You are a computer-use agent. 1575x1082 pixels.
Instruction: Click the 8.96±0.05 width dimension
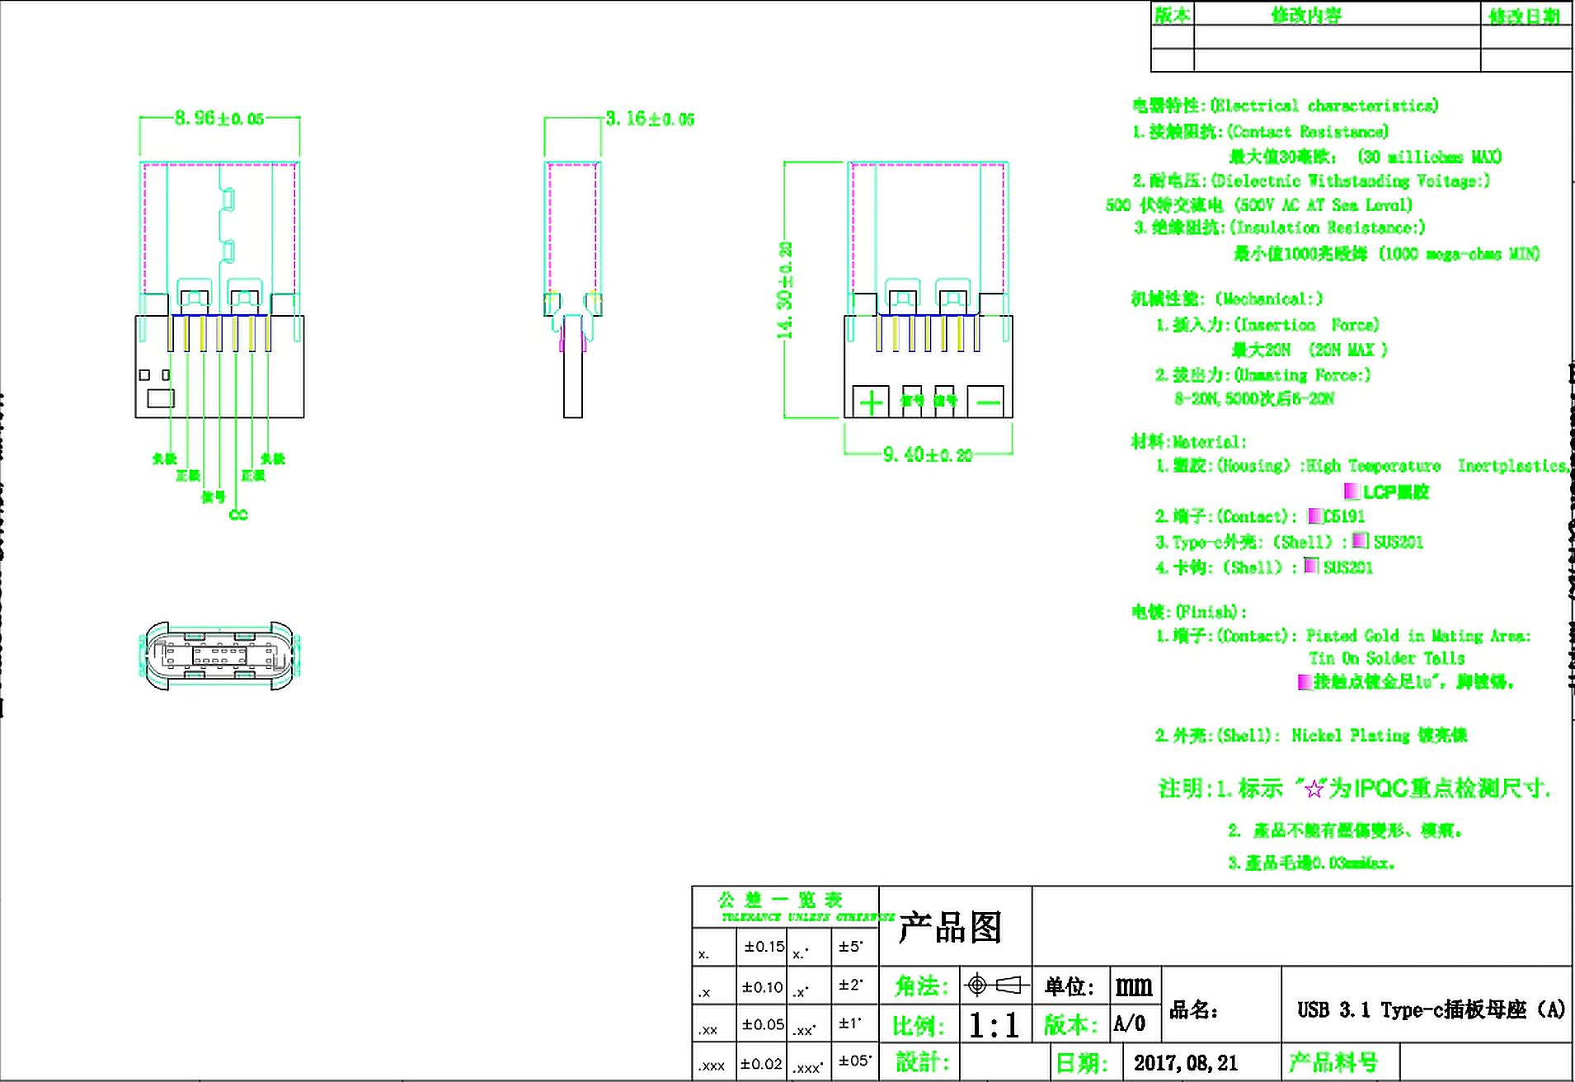point(219,119)
